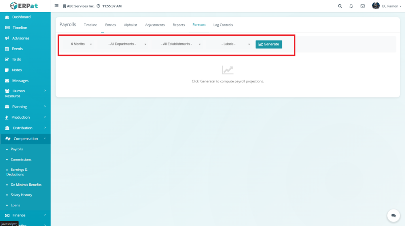This screenshot has width=405, height=226.
Task: Switch to the Payrolls Timeline tab
Action: (91, 25)
